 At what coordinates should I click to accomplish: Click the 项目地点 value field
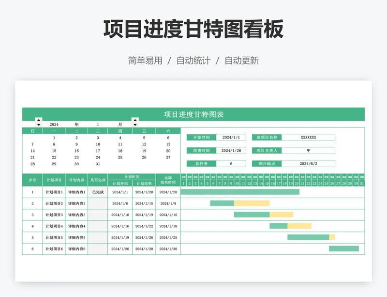coord(308,164)
